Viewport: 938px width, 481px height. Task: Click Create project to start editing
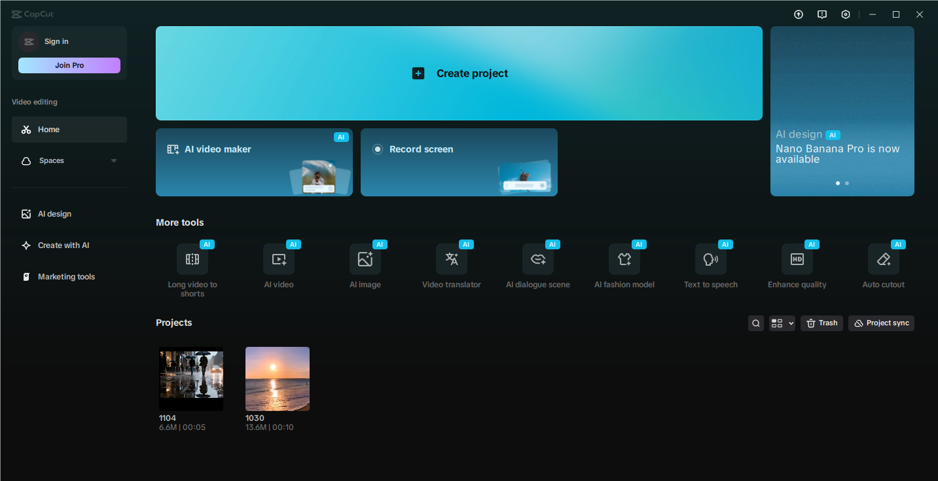coord(459,73)
